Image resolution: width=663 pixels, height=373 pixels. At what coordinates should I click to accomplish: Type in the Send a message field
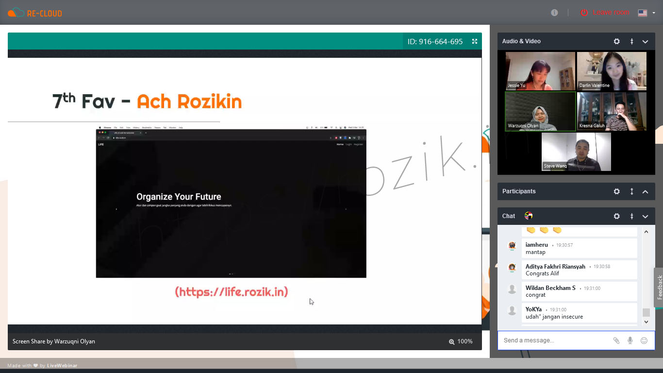coord(553,340)
